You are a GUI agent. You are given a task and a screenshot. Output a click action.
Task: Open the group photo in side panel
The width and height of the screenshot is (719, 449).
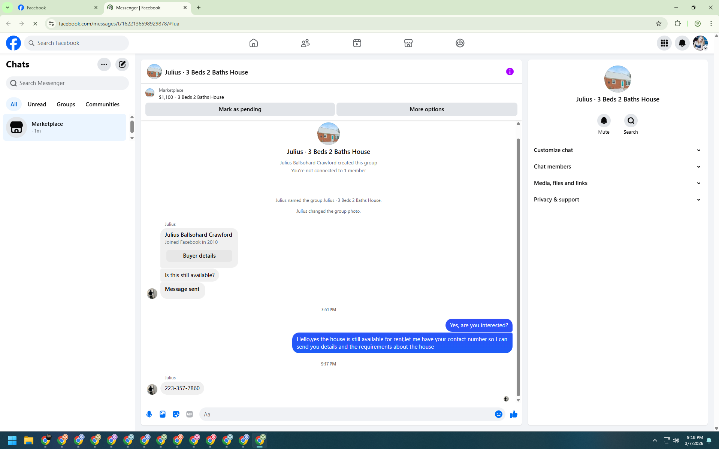618,79
